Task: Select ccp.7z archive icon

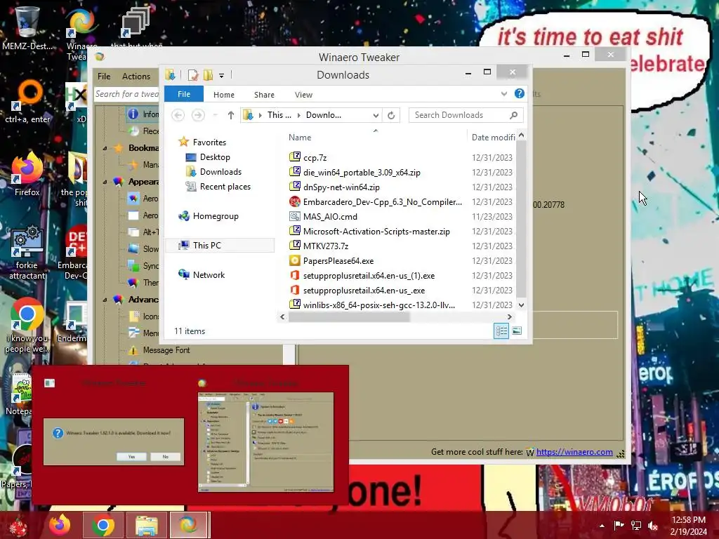Action: coord(295,157)
